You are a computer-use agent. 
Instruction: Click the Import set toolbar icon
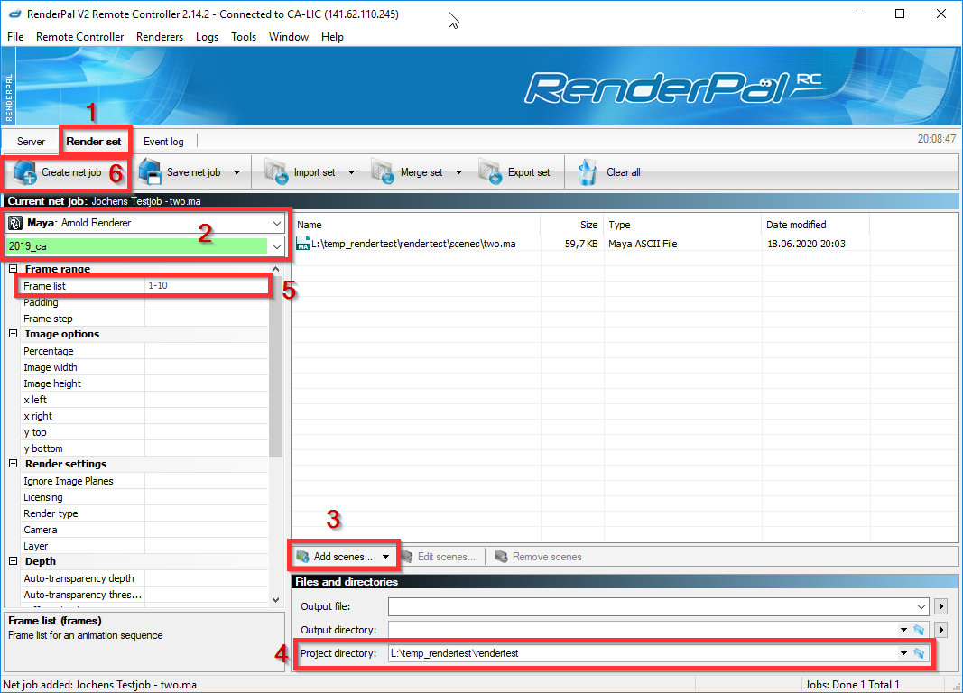tap(277, 172)
